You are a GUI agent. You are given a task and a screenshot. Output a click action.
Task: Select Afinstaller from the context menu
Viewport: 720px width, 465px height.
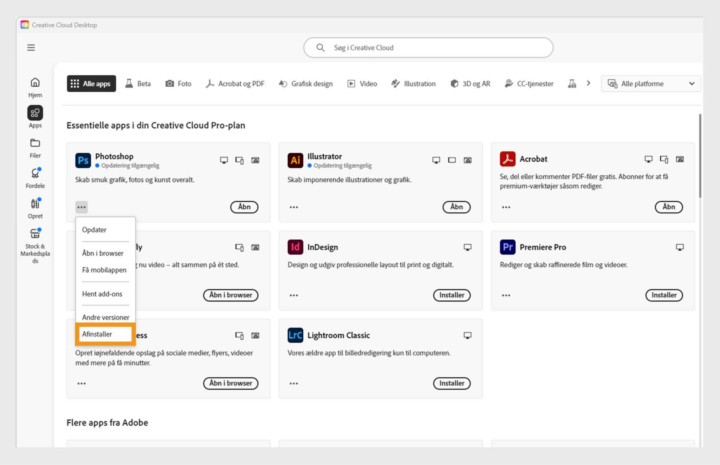(97, 334)
